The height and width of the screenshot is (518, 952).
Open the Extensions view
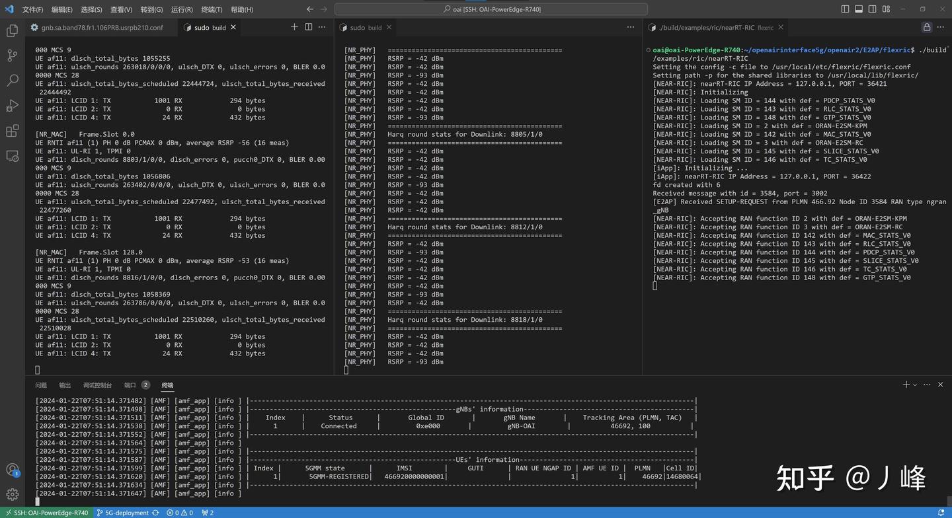click(x=12, y=131)
